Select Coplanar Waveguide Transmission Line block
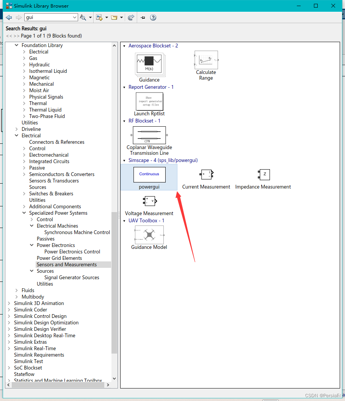The height and width of the screenshot is (401, 345). (x=149, y=135)
